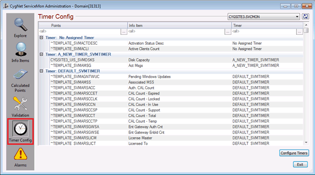This screenshot has height=175, width=315.
Task: Open the Info Items globe icon
Action: 20,49
